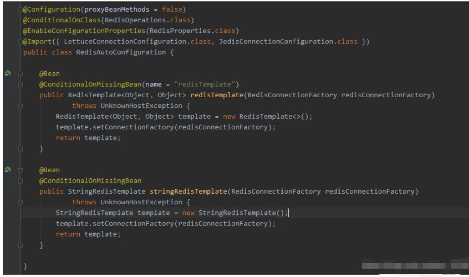This screenshot has width=469, height=277.
Task: Click setConnectionFactory call in stringRedisTemplate method
Action: click(133, 224)
